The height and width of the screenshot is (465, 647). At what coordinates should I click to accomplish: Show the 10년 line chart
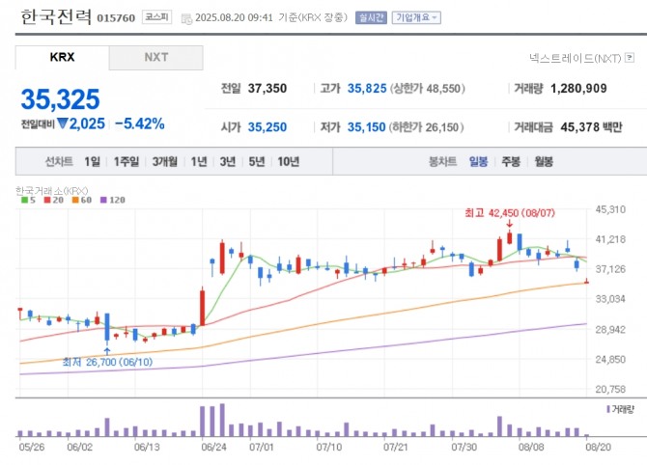pos(288,162)
